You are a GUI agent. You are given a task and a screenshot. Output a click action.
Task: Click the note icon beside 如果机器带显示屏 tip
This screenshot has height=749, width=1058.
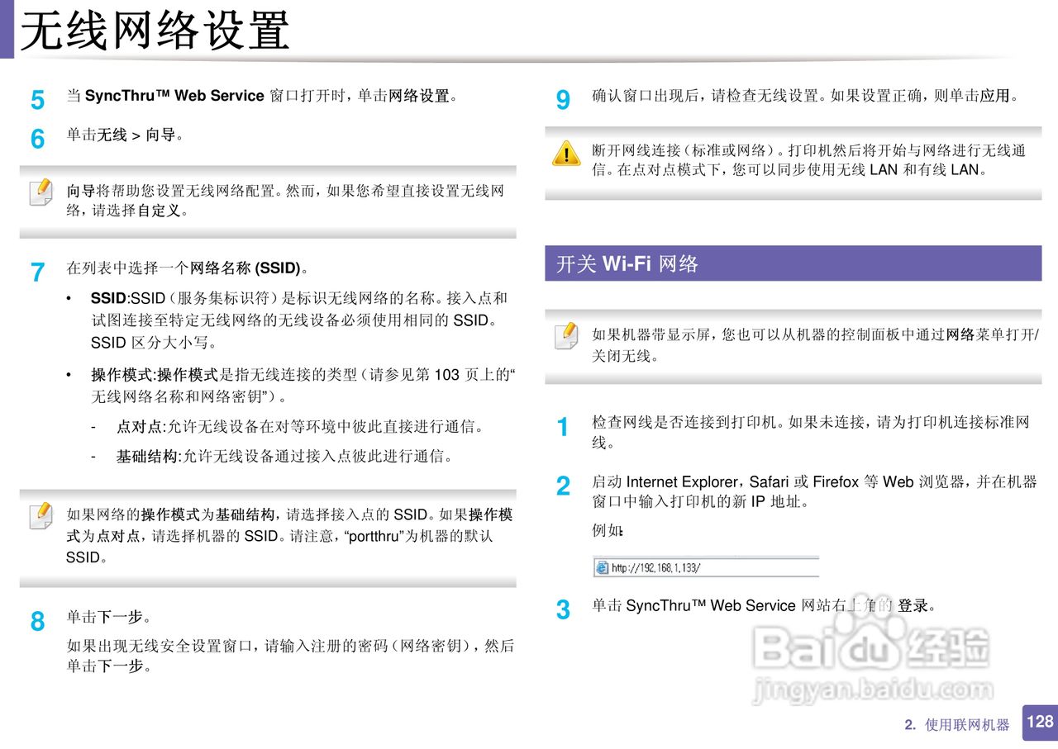(566, 336)
